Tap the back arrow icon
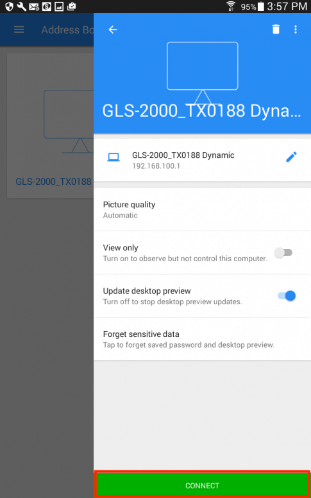The height and width of the screenshot is (498, 311). point(113,30)
